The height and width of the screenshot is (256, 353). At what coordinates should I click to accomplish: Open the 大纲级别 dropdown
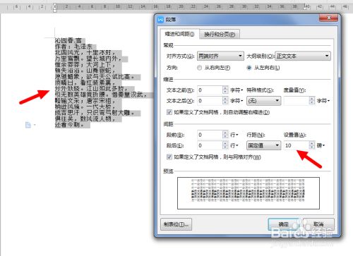[x=303, y=56]
